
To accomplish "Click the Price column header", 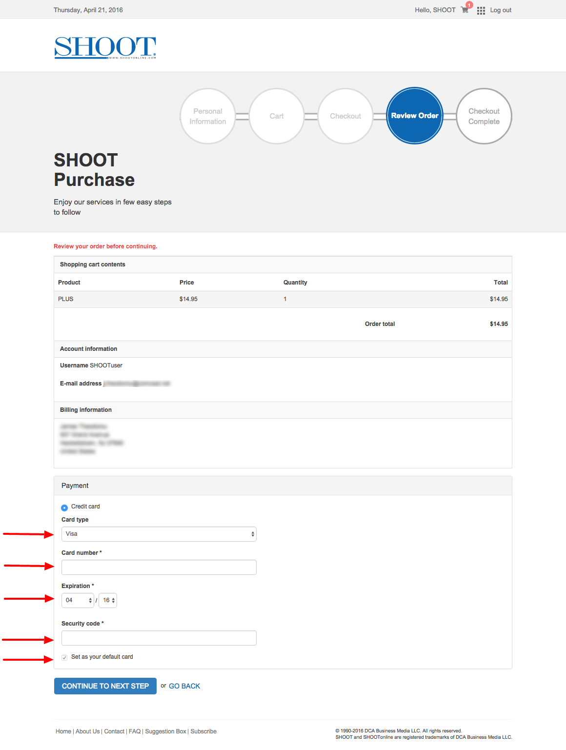I will pos(187,283).
